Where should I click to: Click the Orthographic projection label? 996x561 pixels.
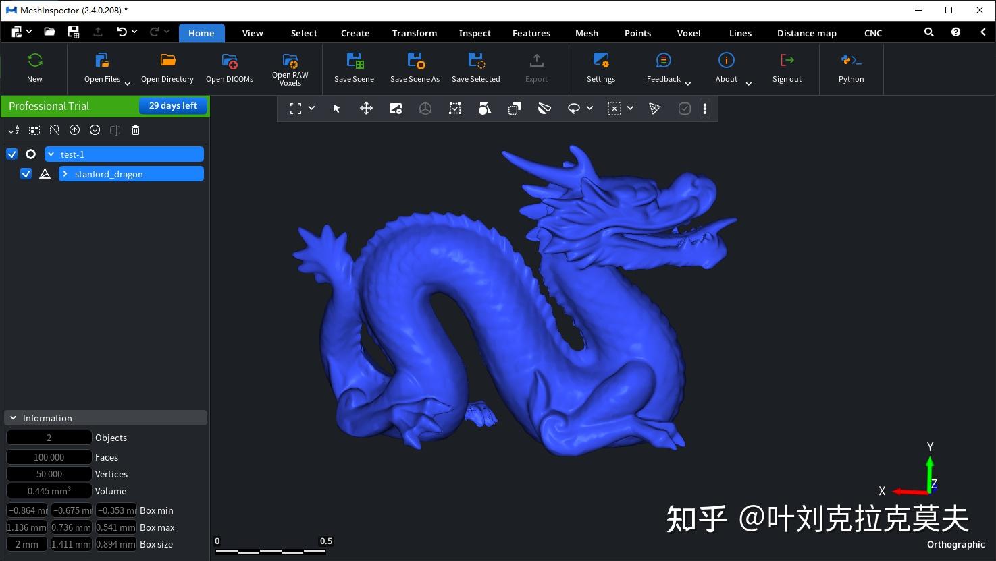955,544
